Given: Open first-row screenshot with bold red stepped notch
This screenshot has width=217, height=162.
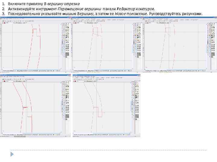Looking at the screenshot, I should click(36, 44).
